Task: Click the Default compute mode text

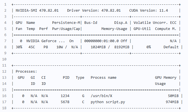Action: [x=171, y=47]
